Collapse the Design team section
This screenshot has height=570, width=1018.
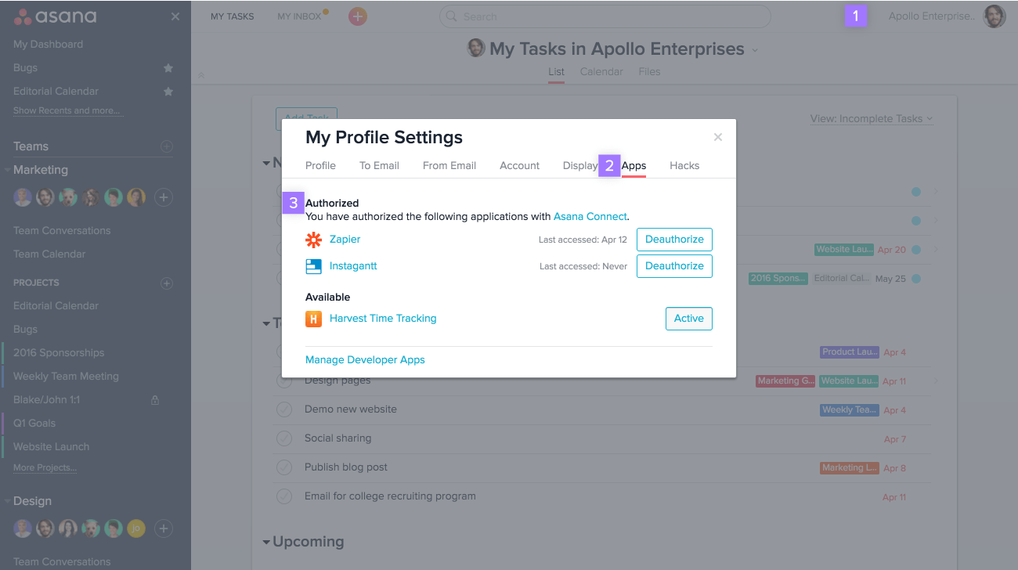pyautogui.click(x=8, y=501)
